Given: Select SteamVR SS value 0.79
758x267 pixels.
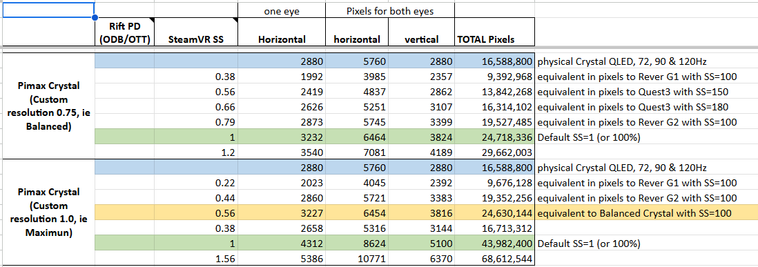Looking at the screenshot, I should [x=196, y=122].
